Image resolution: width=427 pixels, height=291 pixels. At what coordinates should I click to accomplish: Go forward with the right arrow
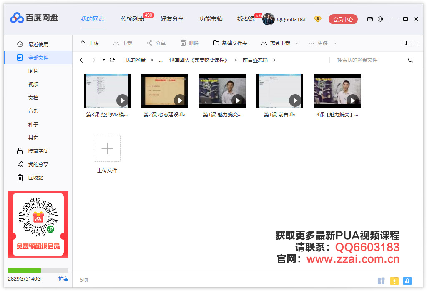pyautogui.click(x=94, y=60)
